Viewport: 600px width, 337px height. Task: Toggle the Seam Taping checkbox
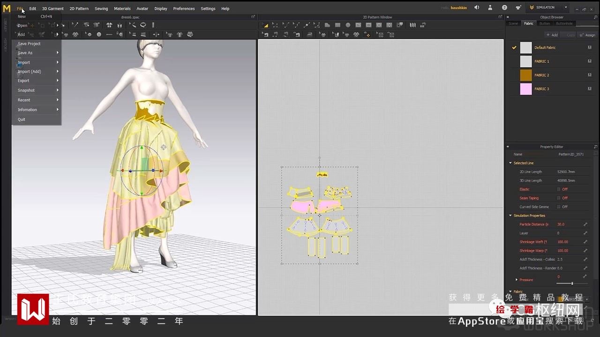click(x=558, y=198)
